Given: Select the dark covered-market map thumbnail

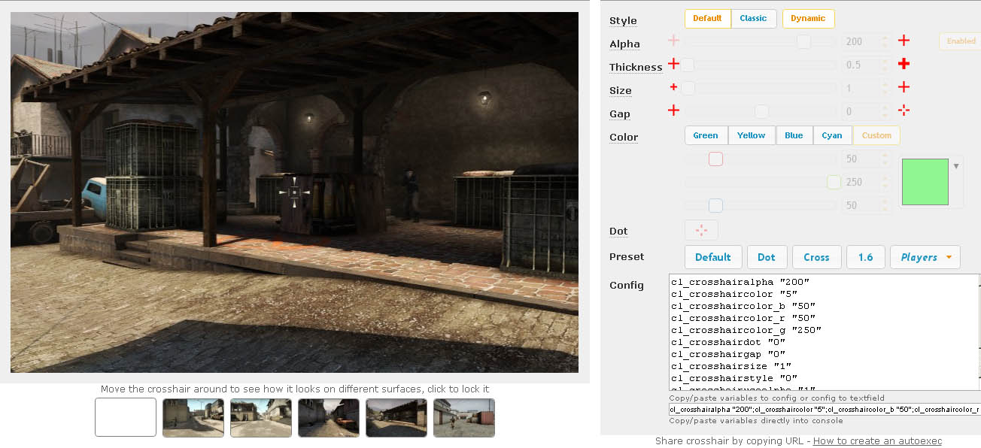Looking at the screenshot, I should [396, 417].
